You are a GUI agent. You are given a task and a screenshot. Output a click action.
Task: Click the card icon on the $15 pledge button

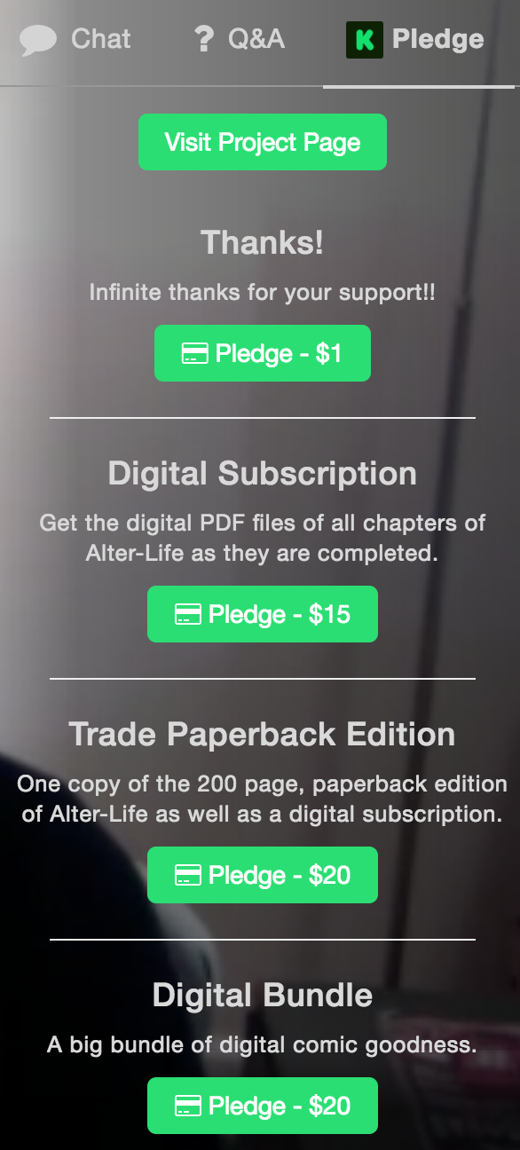coord(187,615)
